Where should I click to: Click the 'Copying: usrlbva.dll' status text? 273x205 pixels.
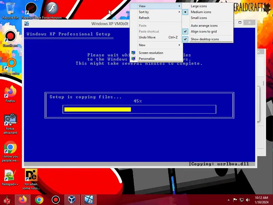point(220,164)
